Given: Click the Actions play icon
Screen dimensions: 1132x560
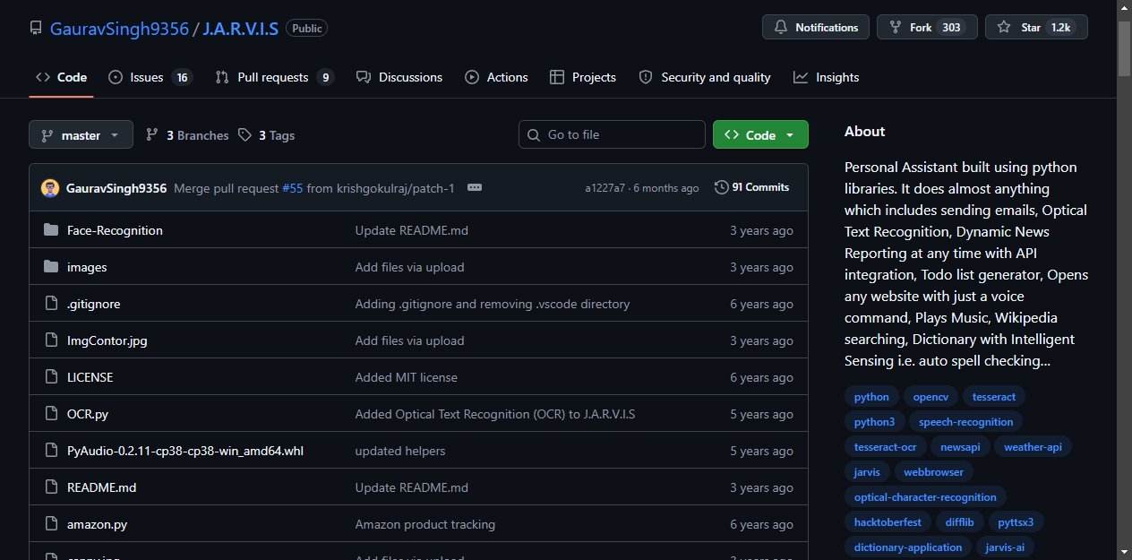Looking at the screenshot, I should (x=472, y=77).
